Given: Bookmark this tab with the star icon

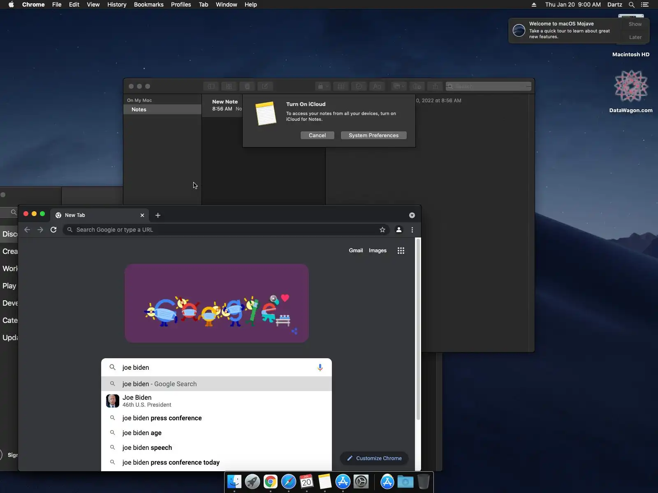Looking at the screenshot, I should tap(382, 230).
